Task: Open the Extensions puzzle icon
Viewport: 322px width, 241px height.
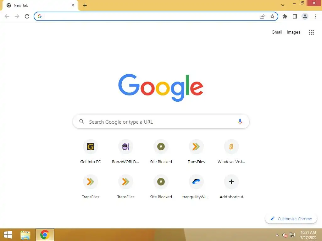Action: pos(285,16)
